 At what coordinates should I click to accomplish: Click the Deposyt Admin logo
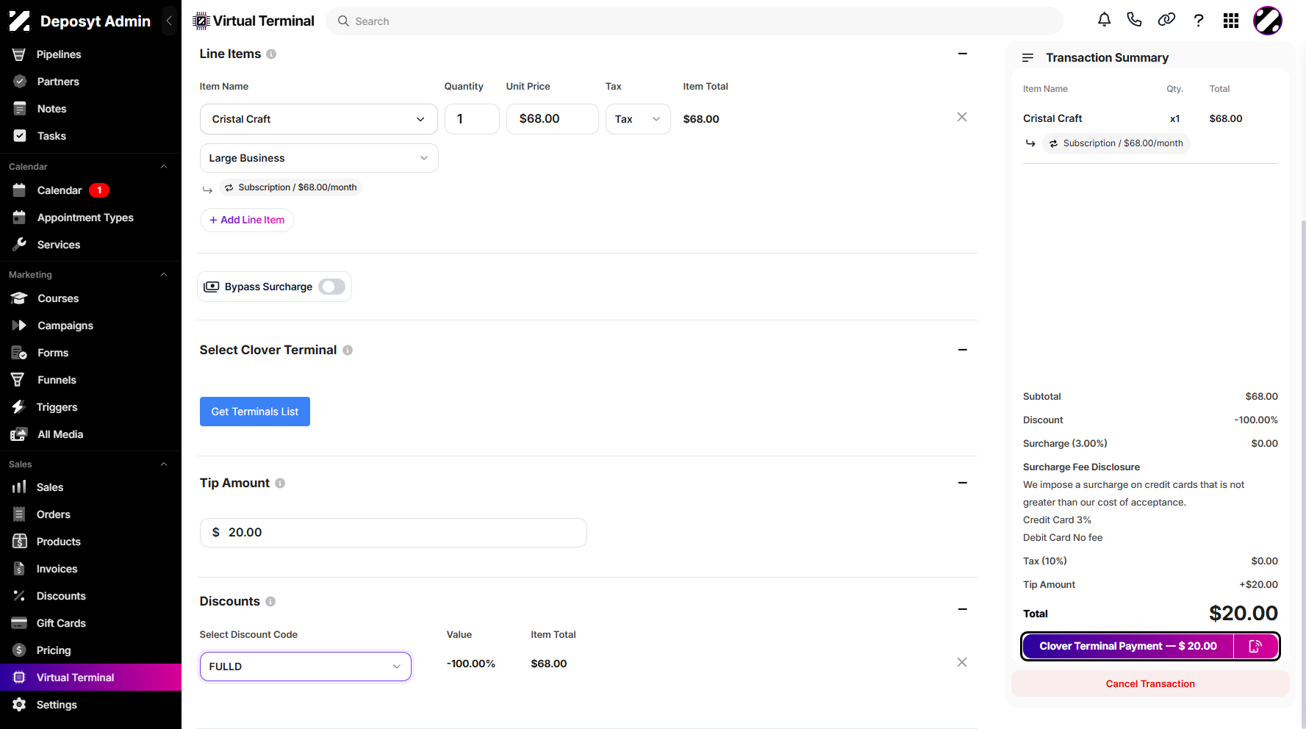click(20, 21)
